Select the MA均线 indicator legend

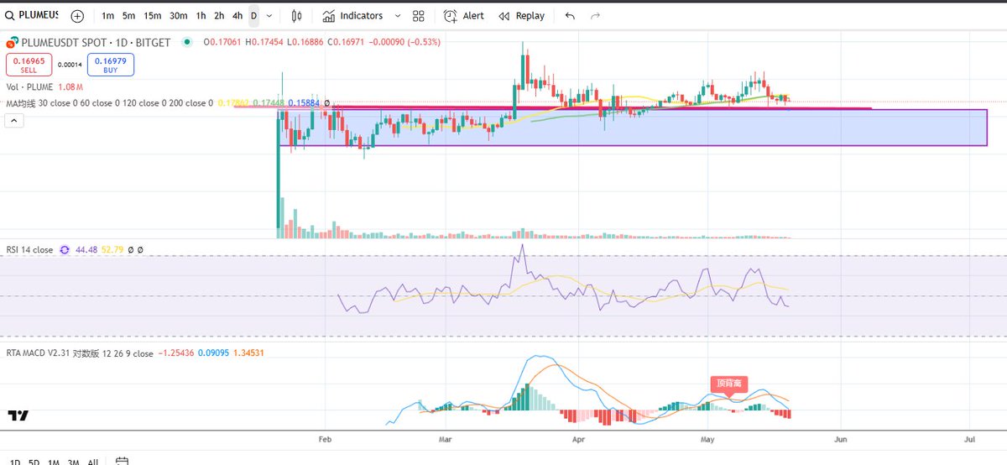[x=110, y=102]
